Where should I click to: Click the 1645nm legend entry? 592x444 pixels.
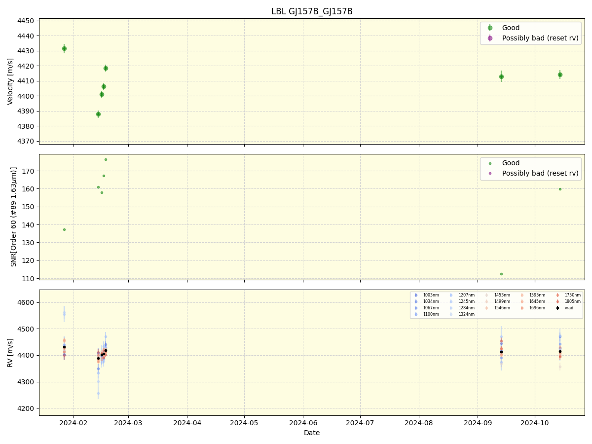(x=533, y=301)
